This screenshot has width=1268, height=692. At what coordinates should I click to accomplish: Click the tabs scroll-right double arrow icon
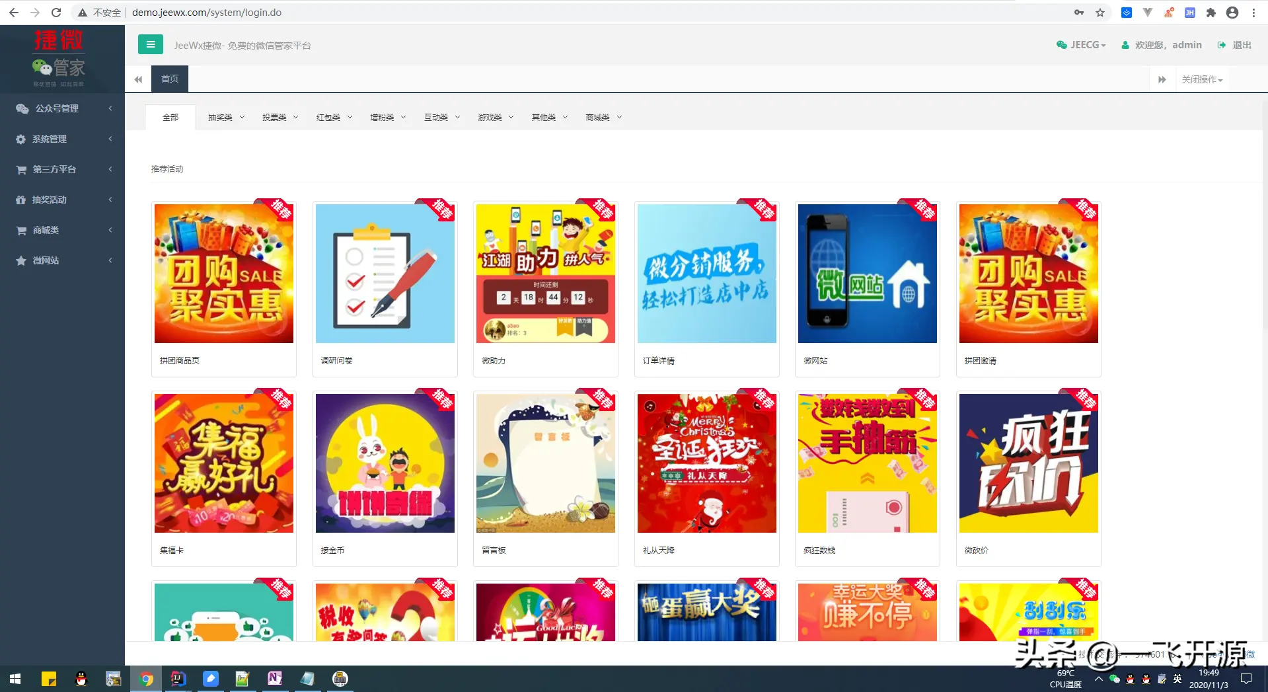[1162, 79]
